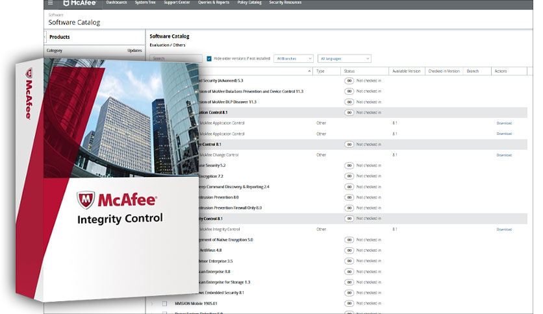Viewport: 543px width, 314px height.
Task: Click the small Software breadcrumb above title
Action: pyautogui.click(x=55, y=15)
